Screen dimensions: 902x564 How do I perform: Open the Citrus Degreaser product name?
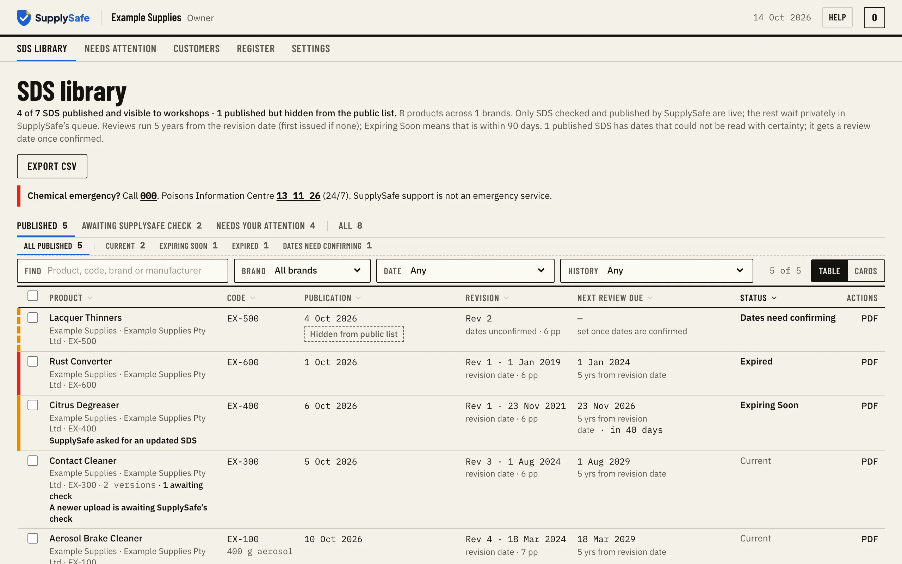click(x=84, y=405)
